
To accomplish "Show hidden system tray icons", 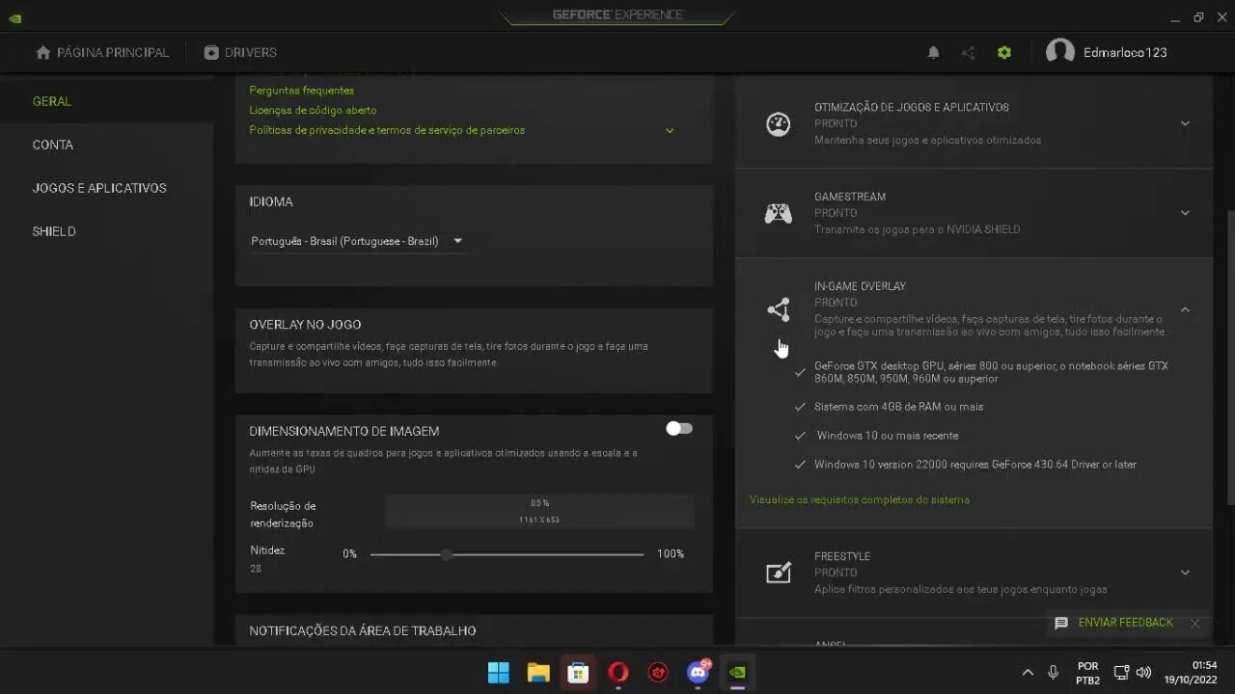I will (1028, 673).
